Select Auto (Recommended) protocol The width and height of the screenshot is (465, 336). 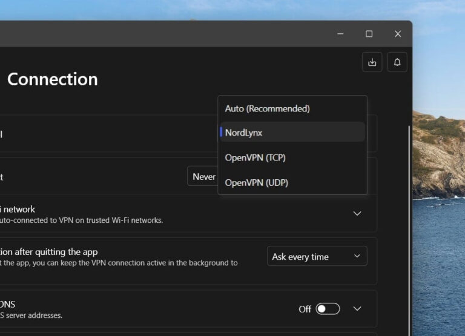click(x=292, y=108)
